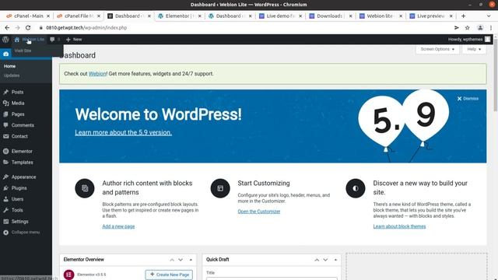This screenshot has height=280, width=498.
Task: Open Learn more about the 5.9 version
Action: tap(123, 132)
